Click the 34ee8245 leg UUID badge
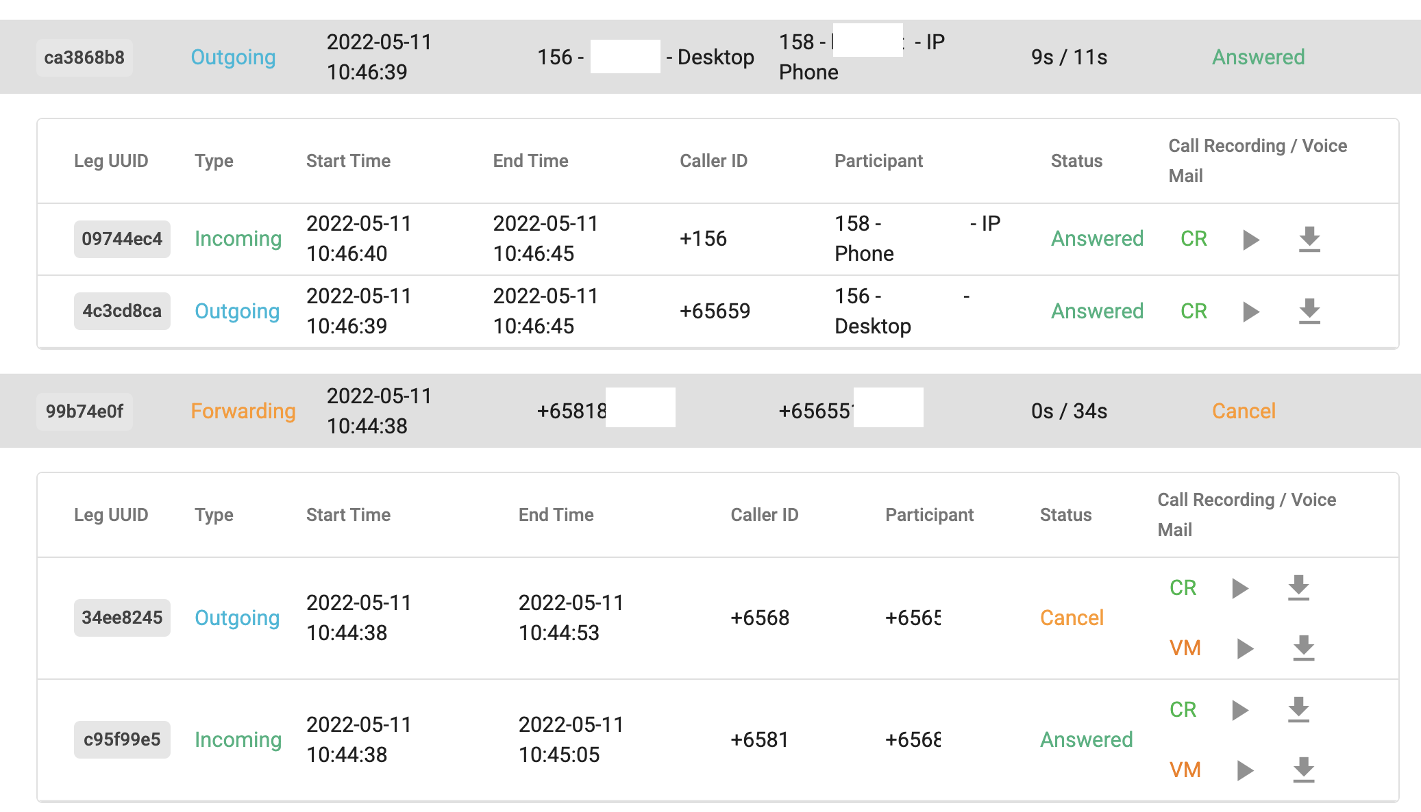Viewport: 1421px width, 812px height. click(x=122, y=618)
